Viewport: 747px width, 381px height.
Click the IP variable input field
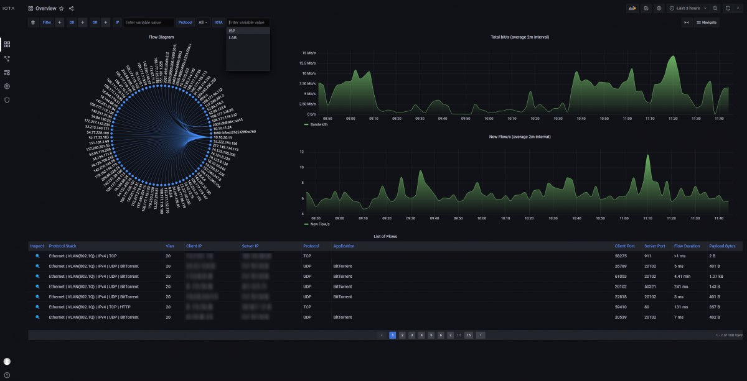coord(149,22)
